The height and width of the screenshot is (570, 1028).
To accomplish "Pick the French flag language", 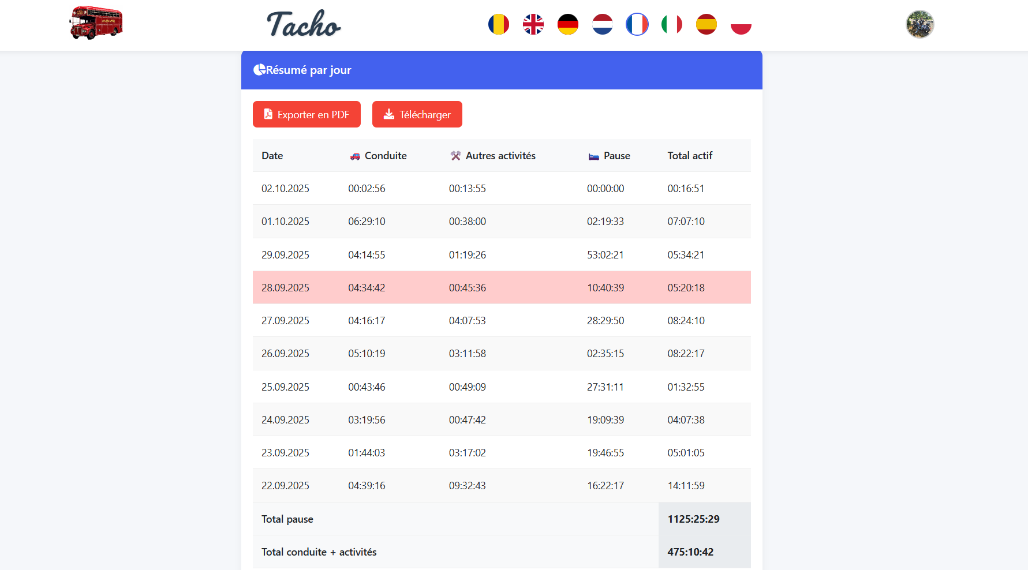I will pos(637,24).
